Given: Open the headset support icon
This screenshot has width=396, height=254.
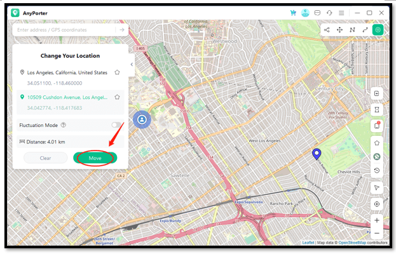Looking at the screenshot, I should [x=329, y=13].
